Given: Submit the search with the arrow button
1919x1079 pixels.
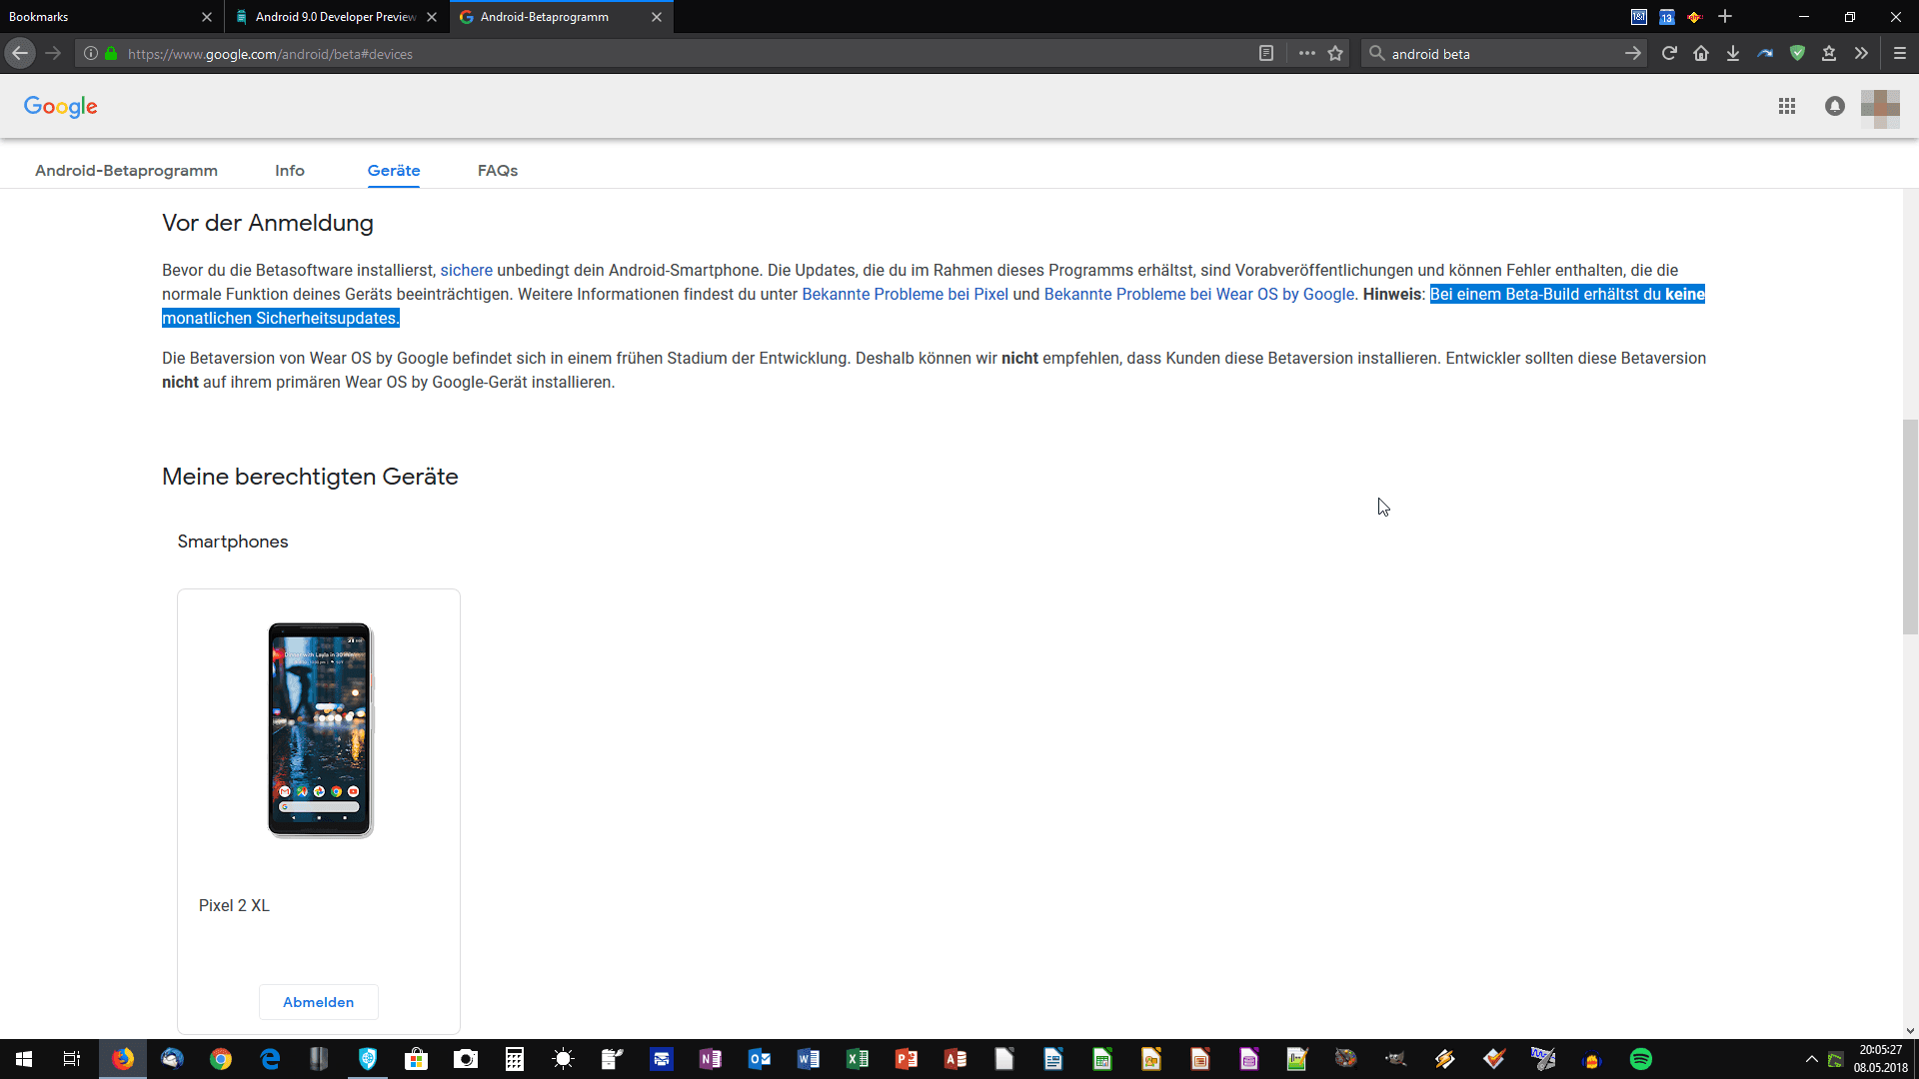Looking at the screenshot, I should (x=1632, y=54).
